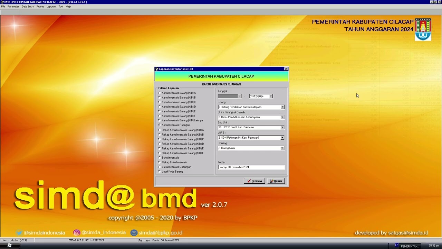Expand the Ruang dropdown showing Ruang Guru

[282, 148]
